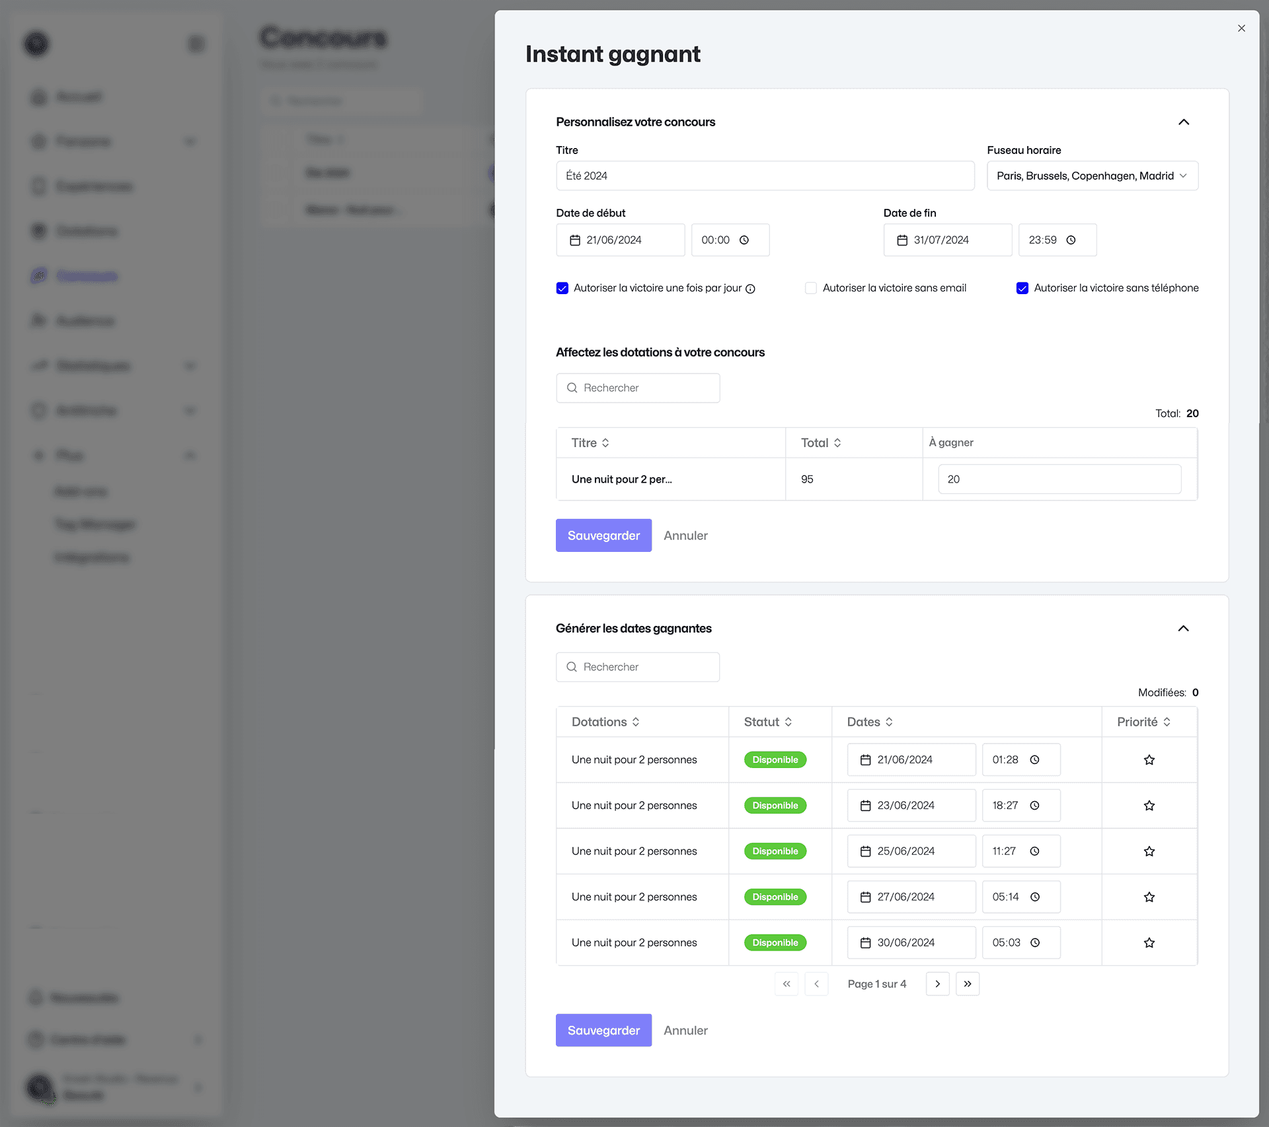This screenshot has width=1269, height=1127.
Task: Star priority for 27/06/2024 row
Action: point(1149,897)
